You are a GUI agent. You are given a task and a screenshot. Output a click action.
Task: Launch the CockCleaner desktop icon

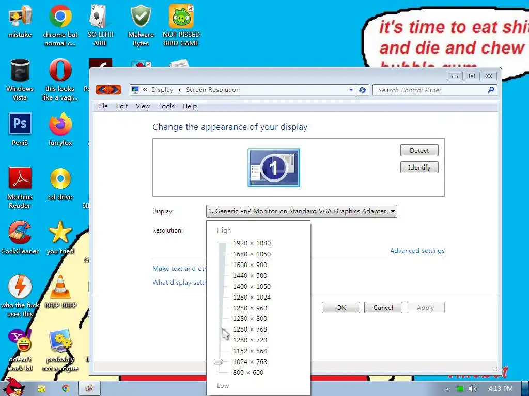coord(20,237)
